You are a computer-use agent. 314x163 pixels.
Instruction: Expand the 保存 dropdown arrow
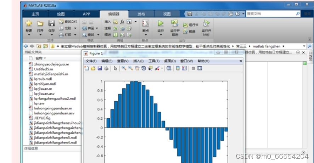point(51,35)
